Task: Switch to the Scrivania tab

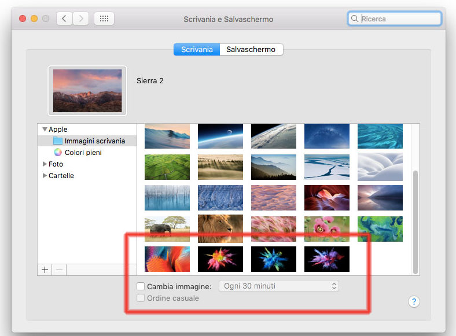Action: [197, 49]
